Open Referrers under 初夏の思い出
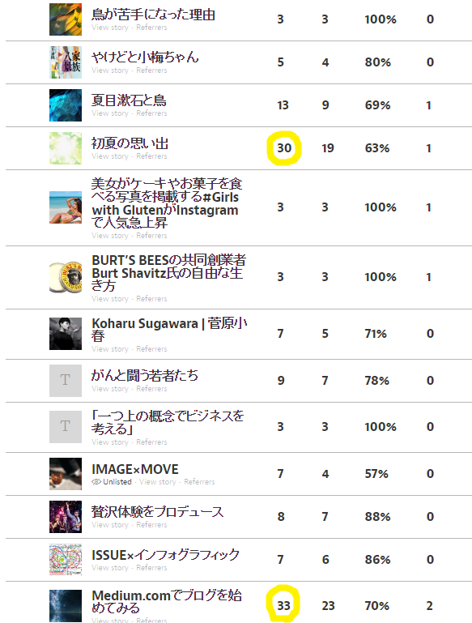 [x=151, y=156]
